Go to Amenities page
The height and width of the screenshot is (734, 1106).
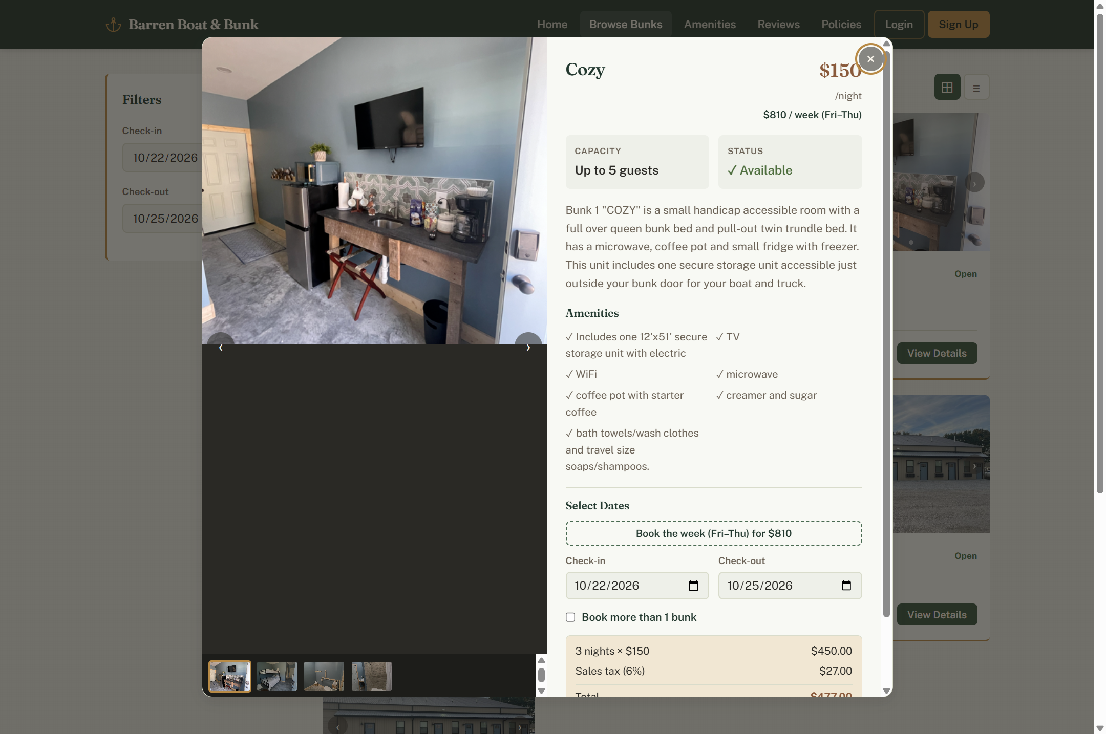(710, 24)
